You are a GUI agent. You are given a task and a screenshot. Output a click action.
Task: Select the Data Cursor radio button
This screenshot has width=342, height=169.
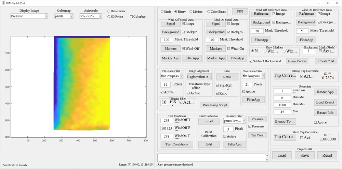[109, 11]
